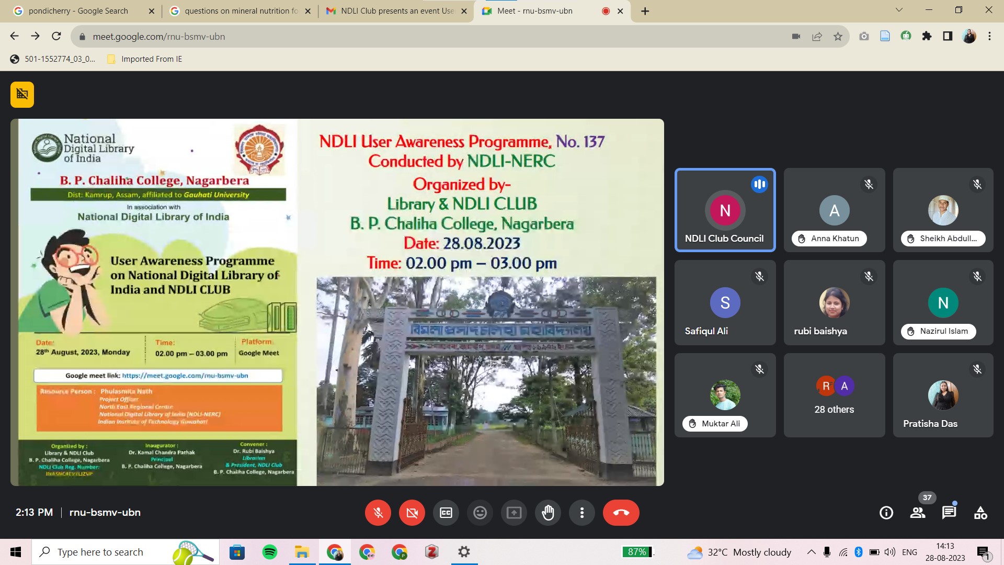Open Chrome profile avatar
This screenshot has width=1004, height=565.
[x=969, y=36]
